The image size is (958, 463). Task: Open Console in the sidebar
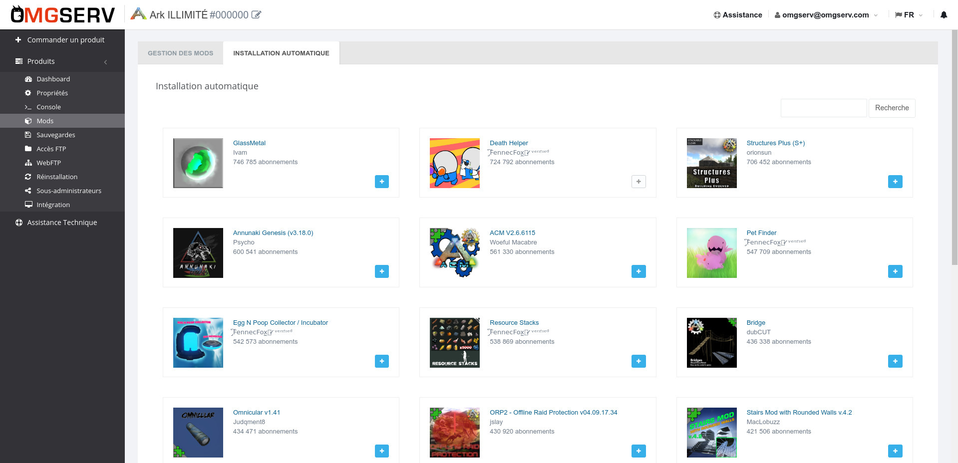(62, 107)
